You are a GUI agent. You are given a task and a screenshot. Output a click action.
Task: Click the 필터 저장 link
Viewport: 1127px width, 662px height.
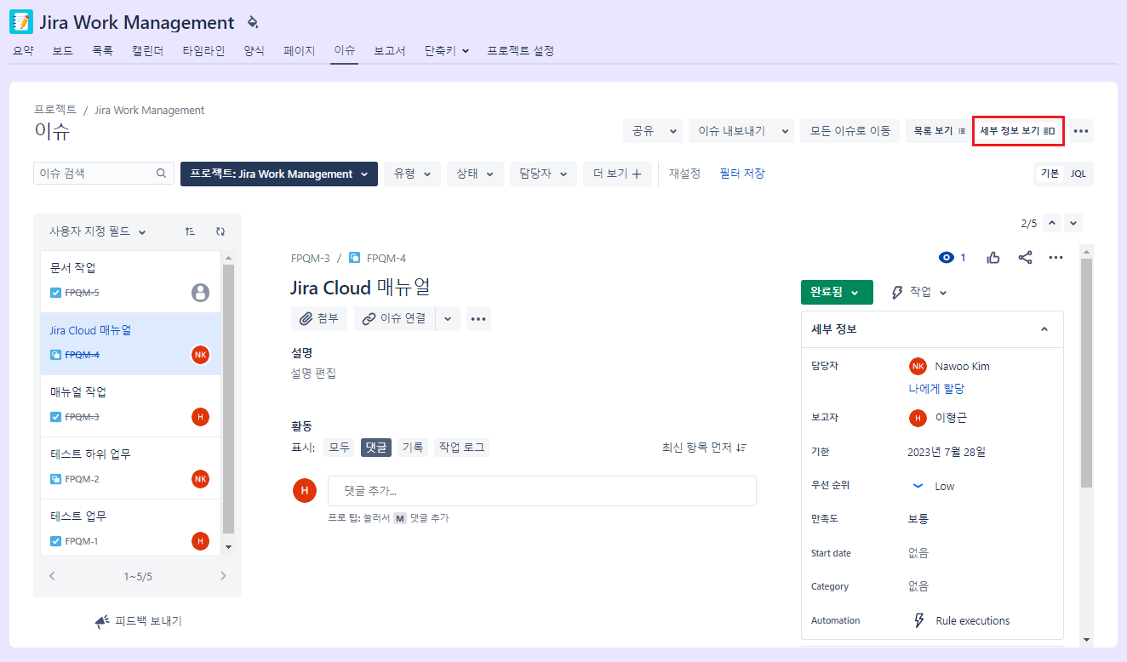[x=741, y=174]
